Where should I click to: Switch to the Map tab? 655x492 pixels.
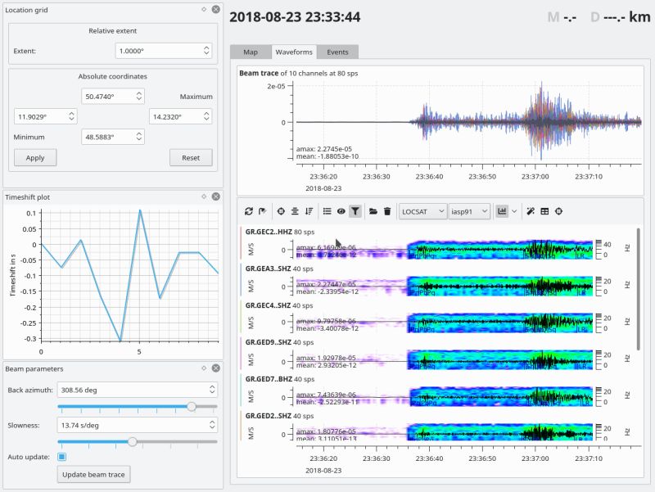coord(251,51)
